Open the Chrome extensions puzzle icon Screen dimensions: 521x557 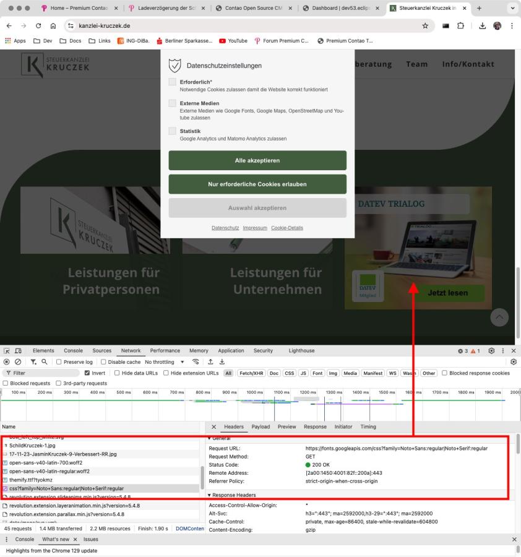point(460,25)
